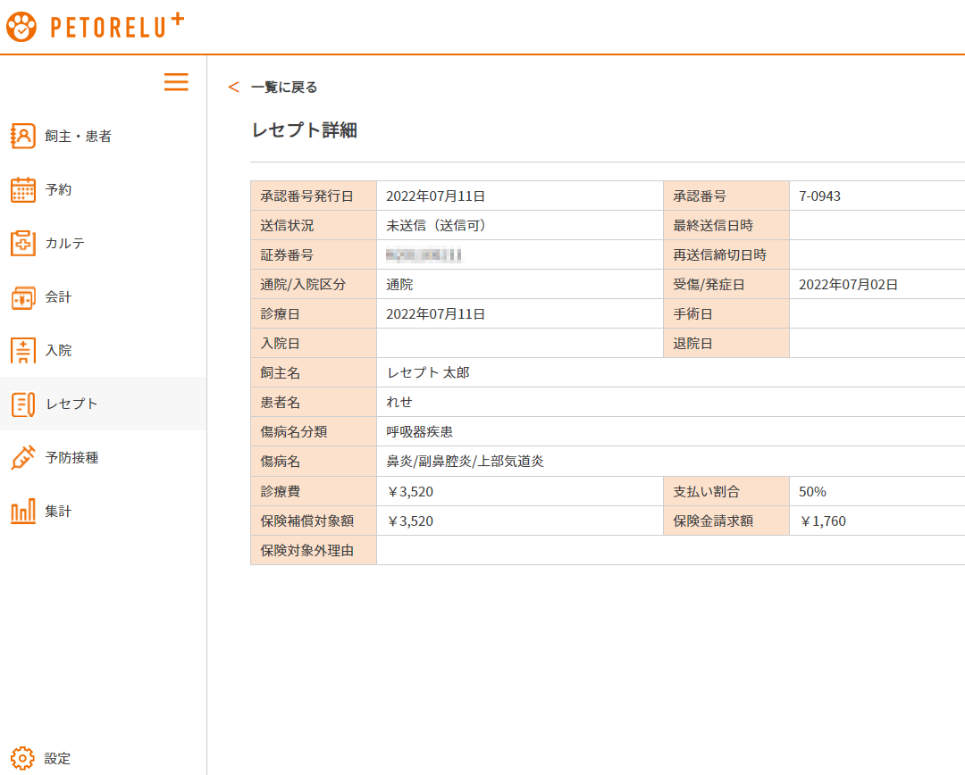Open the 飼主・患者 address book icon
This screenshot has height=775, width=965.
[x=22, y=136]
